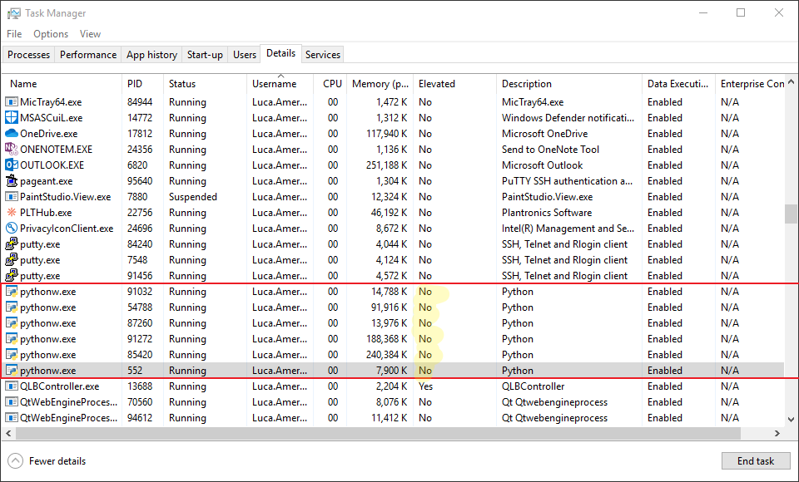Image resolution: width=799 pixels, height=482 pixels.
Task: Click description Send to OneNote Tool
Action: (x=550, y=149)
